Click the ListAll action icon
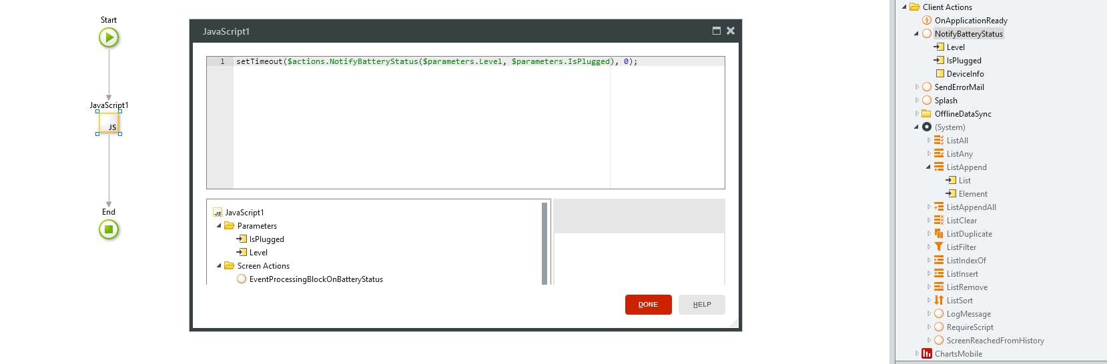Image resolution: width=1107 pixels, height=364 pixels. coord(939,141)
